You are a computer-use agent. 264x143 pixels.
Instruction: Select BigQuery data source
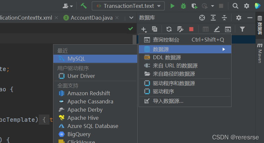tap(95, 134)
